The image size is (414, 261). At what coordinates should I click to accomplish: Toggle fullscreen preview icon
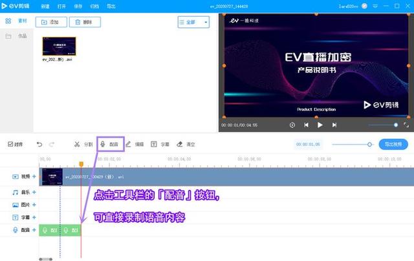406,125
